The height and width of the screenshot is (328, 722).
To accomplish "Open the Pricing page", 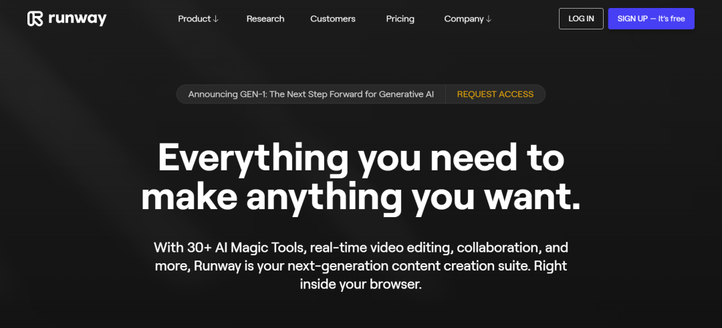I will click(x=400, y=19).
